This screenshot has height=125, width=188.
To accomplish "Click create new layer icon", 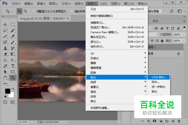I will pos(173,121).
